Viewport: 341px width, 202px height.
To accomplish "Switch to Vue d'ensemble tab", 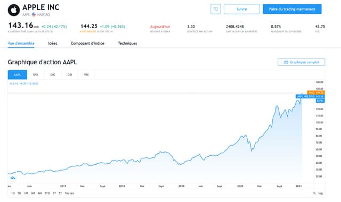I will [x=21, y=43].
